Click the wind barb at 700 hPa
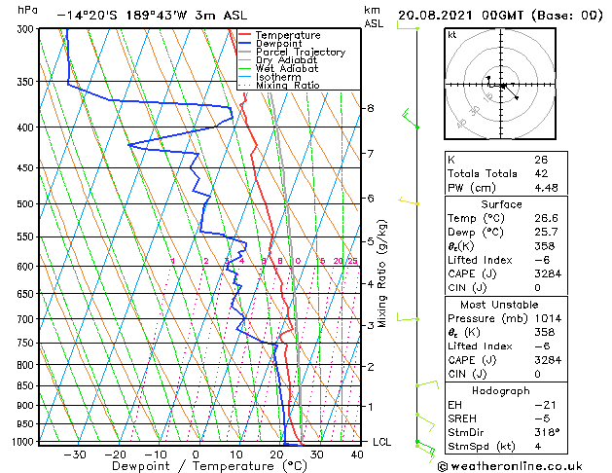The height and width of the screenshot is (473, 612). point(408,317)
